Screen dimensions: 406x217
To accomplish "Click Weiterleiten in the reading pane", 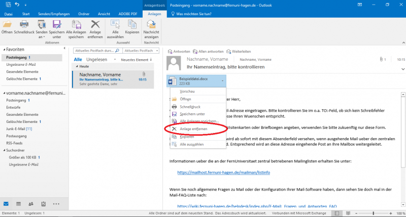I will click(x=239, y=52).
